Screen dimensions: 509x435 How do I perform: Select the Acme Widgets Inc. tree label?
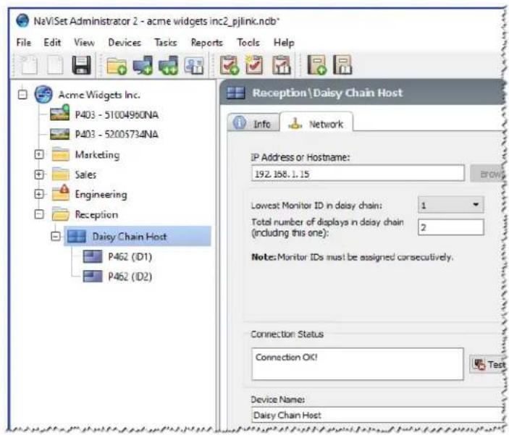coord(99,95)
